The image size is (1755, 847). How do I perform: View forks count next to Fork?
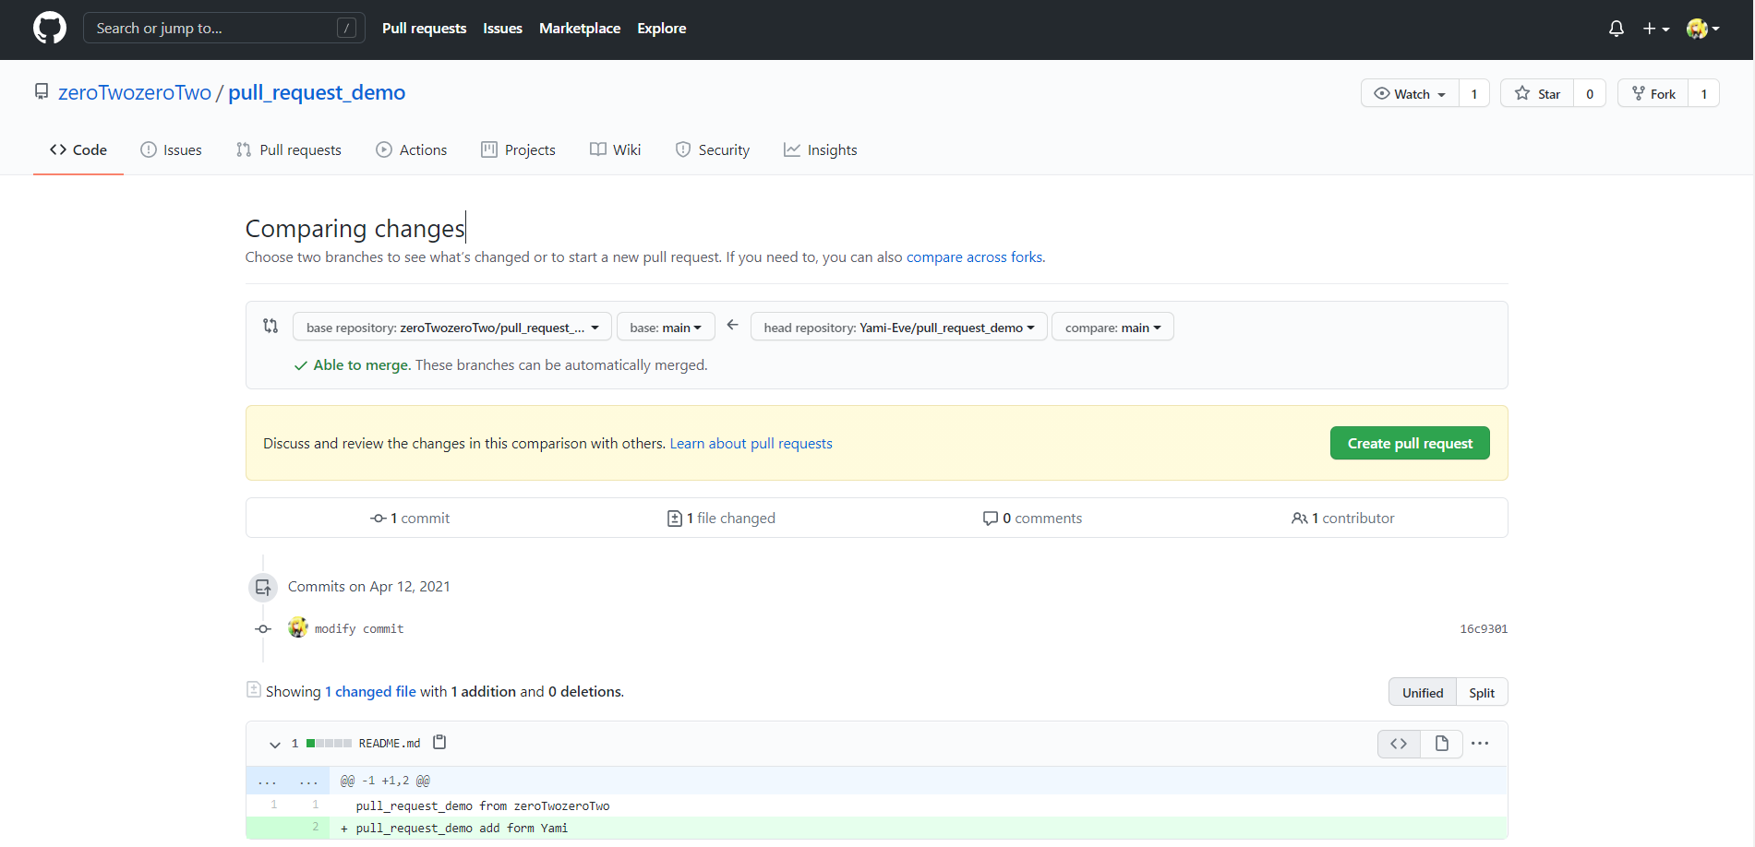1704,93
